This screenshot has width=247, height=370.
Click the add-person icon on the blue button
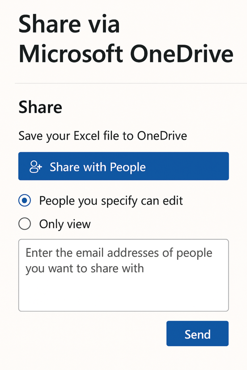pyautogui.click(x=35, y=167)
